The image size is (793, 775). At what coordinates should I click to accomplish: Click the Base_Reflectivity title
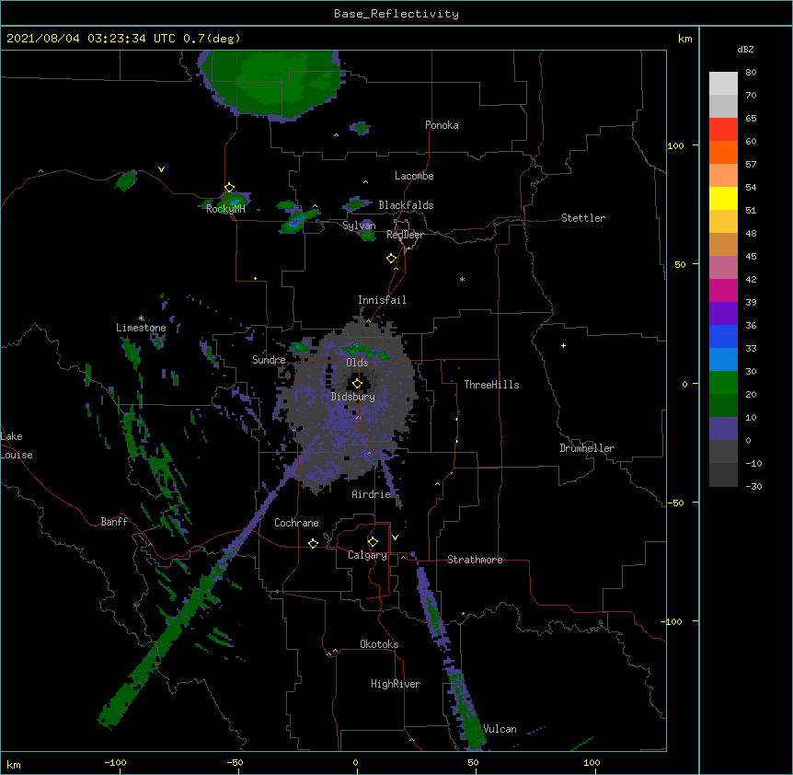click(396, 14)
